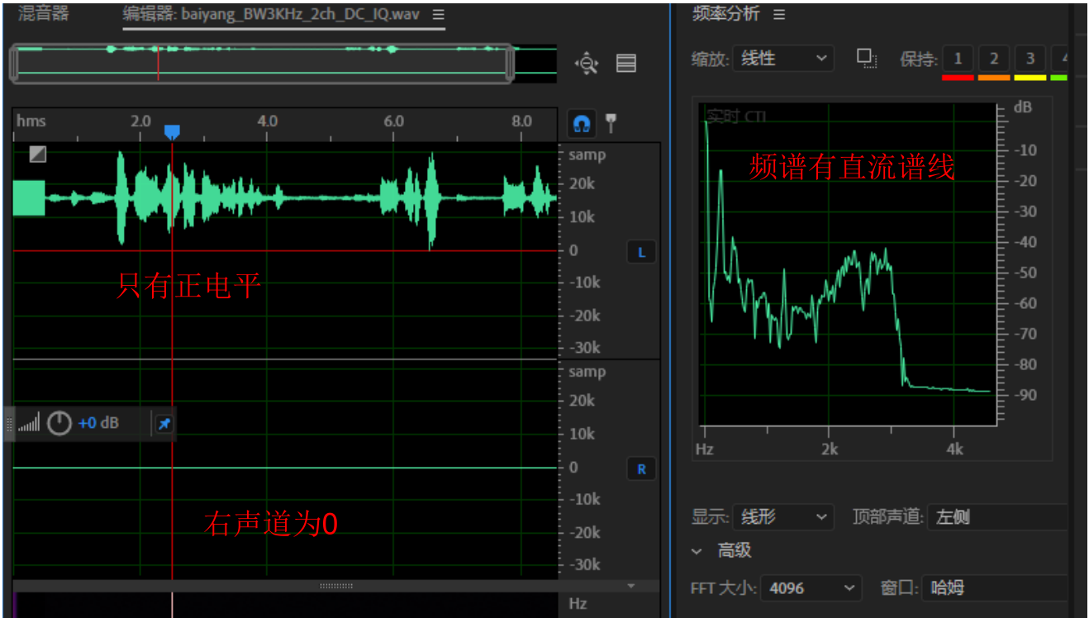Open the 缩放 dropdown set to 线性
1089x618 pixels.
[782, 59]
